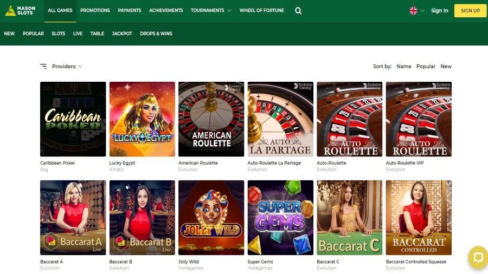Open the Payments page
The height and width of the screenshot is (274, 488).
coord(130,11)
